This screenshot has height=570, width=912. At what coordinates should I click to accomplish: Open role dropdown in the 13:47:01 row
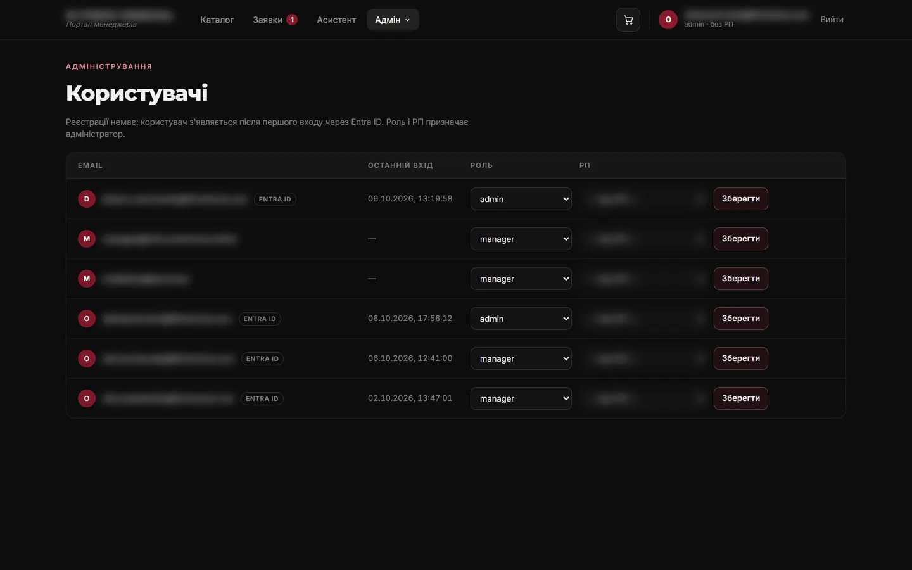[521, 398]
